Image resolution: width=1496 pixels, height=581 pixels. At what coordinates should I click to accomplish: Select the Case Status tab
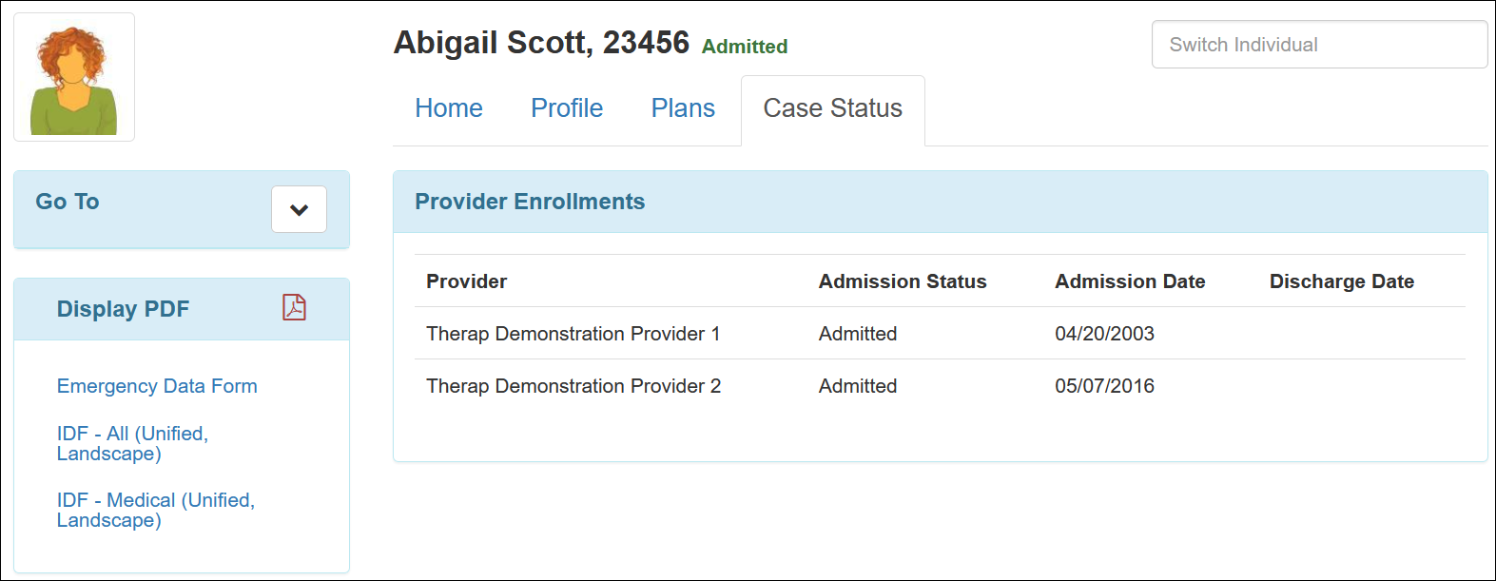[832, 108]
